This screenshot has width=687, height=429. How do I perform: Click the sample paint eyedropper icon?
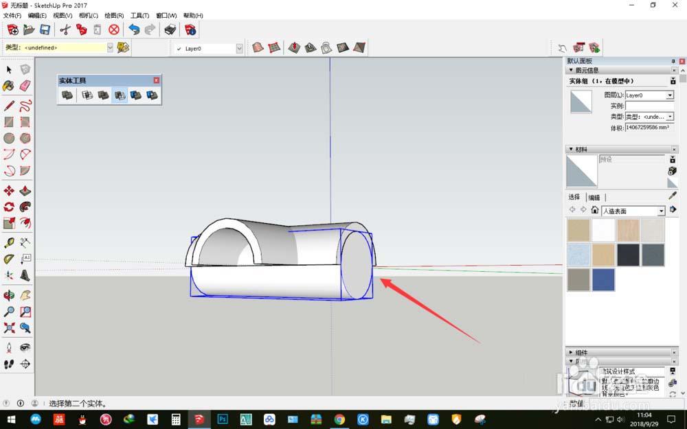pos(673,196)
